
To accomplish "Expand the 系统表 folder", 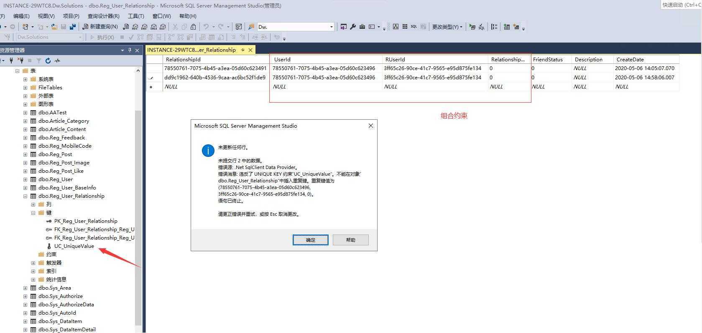I will click(x=25, y=79).
